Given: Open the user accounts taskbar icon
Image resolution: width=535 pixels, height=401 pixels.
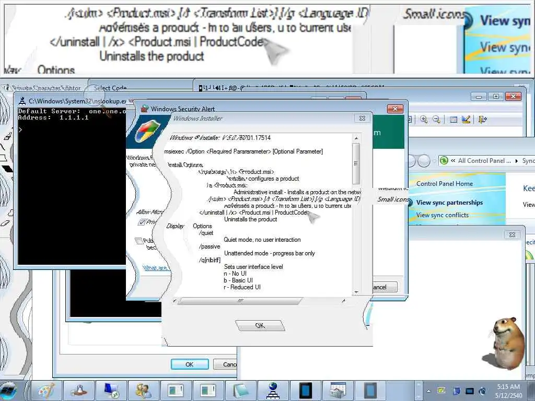Looking at the screenshot, I should [144, 391].
